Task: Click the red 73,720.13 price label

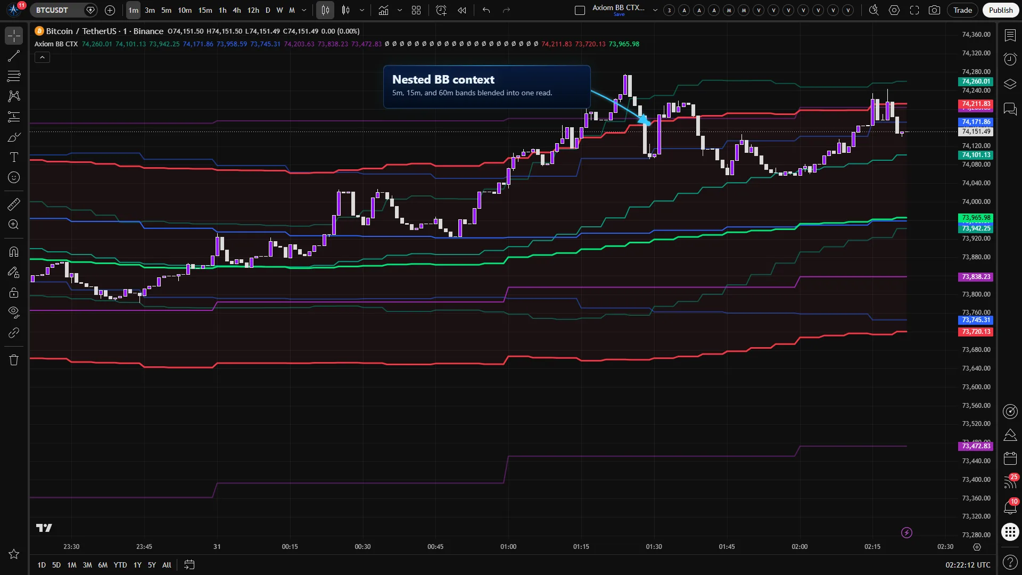Action: pyautogui.click(x=976, y=332)
